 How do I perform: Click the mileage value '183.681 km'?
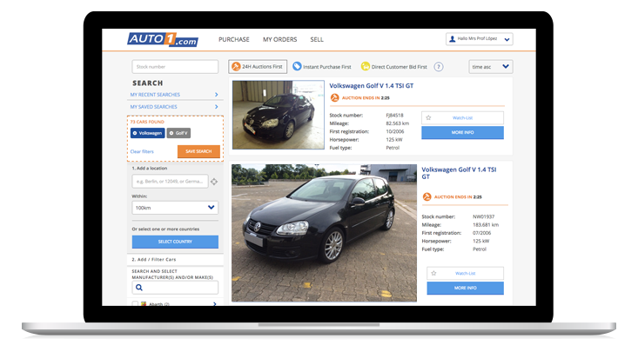click(486, 225)
